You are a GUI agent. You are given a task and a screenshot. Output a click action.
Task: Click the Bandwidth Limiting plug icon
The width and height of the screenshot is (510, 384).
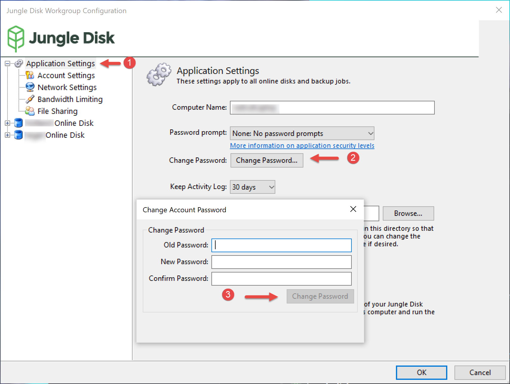tap(30, 99)
